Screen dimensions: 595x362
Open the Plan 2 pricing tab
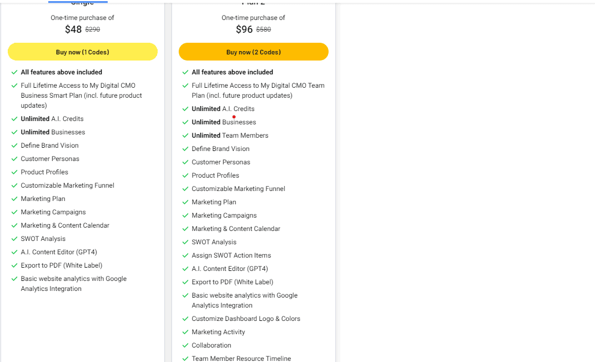[x=254, y=2]
